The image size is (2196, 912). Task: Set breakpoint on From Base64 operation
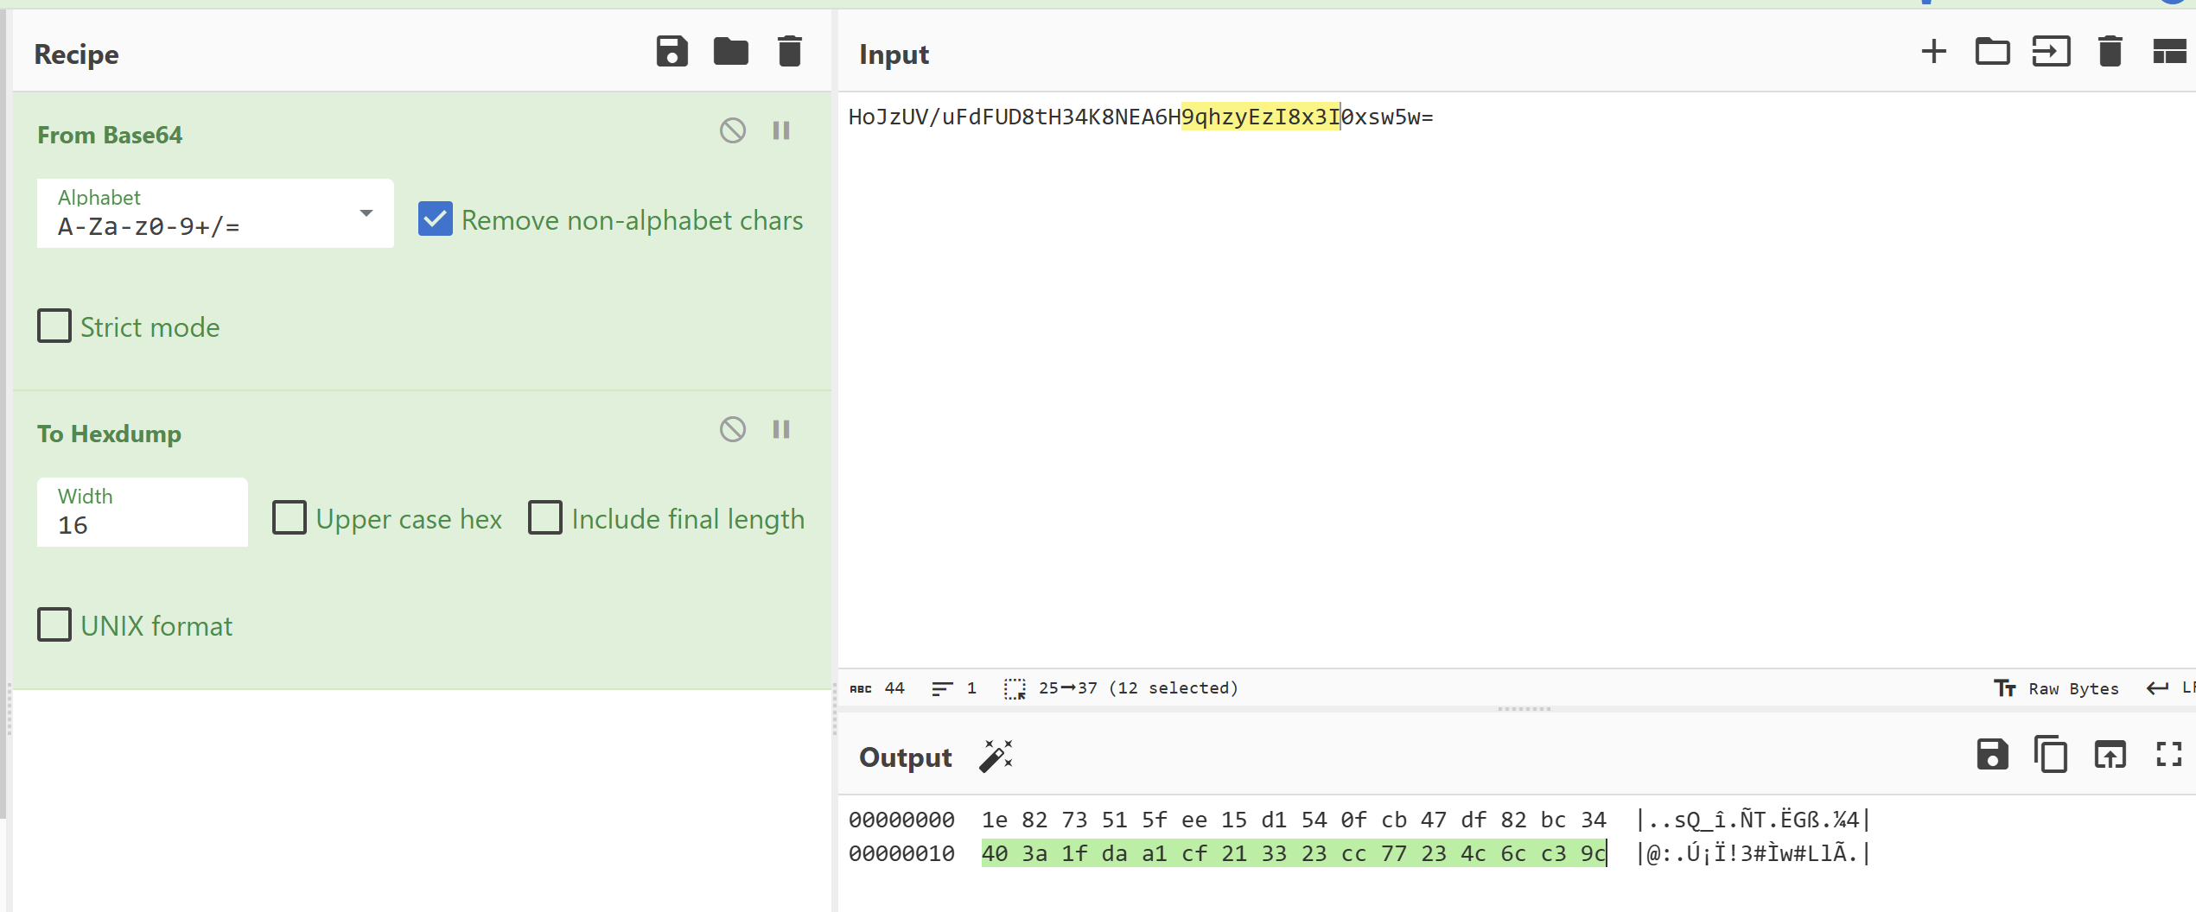pyautogui.click(x=781, y=130)
